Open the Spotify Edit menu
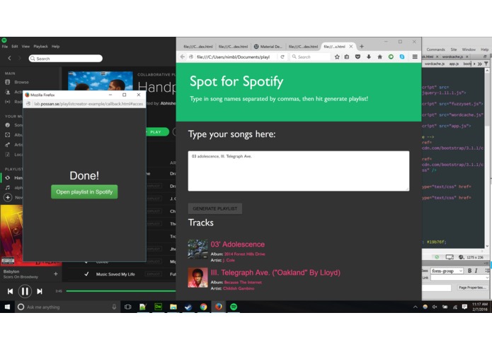The image size is (492, 349). click(15, 47)
